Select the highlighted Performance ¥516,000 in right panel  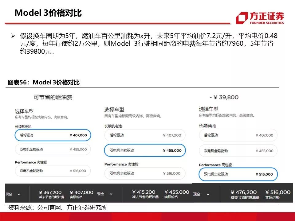pyautogui.click(x=238, y=174)
